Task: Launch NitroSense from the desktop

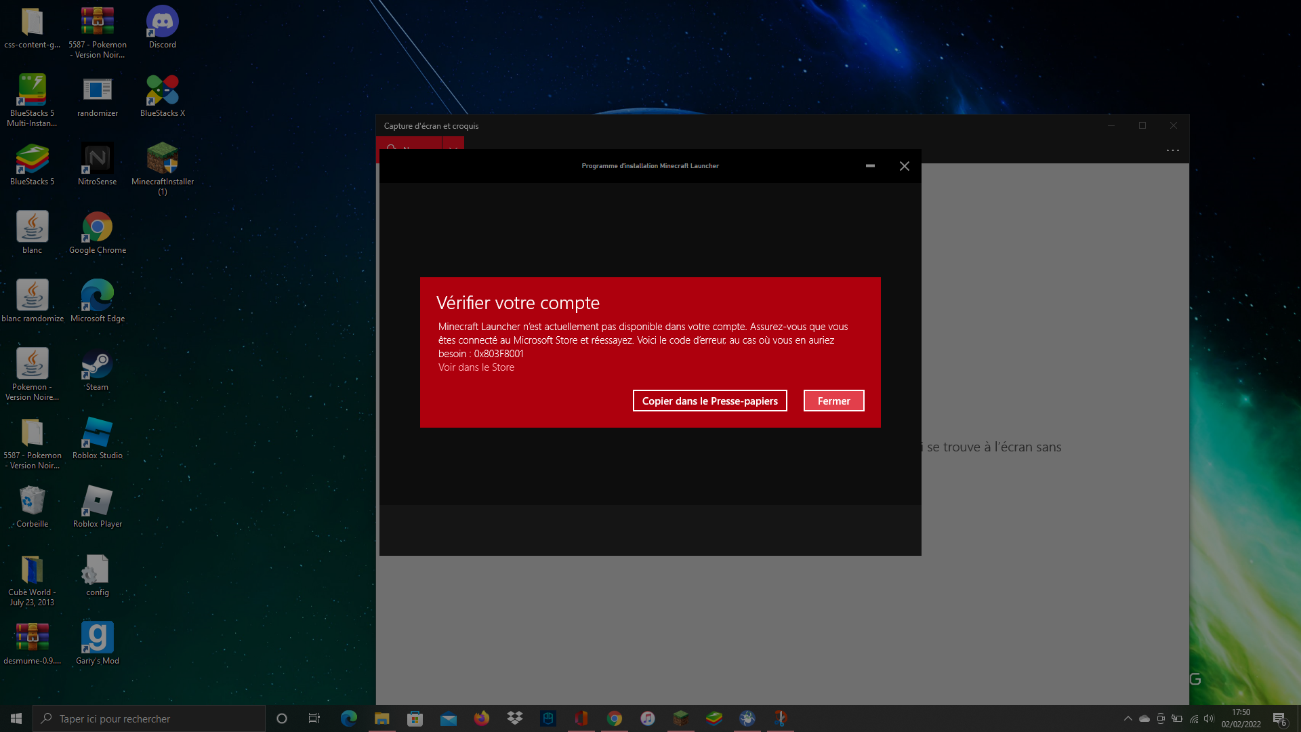Action: click(98, 165)
